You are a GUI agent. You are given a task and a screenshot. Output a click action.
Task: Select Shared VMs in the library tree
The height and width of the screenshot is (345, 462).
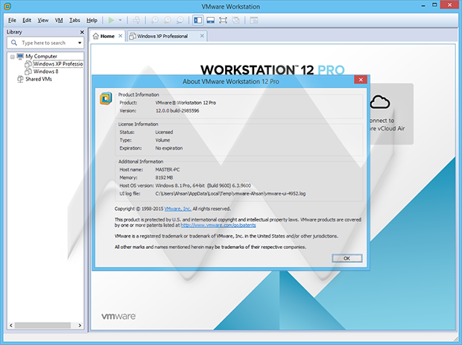39,79
